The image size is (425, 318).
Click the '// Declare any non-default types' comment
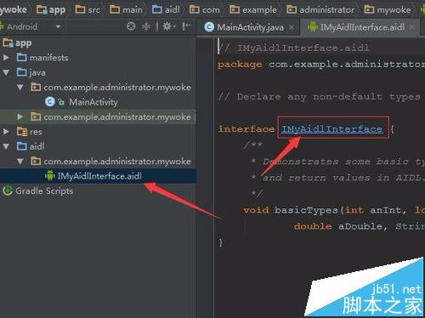tap(320, 97)
